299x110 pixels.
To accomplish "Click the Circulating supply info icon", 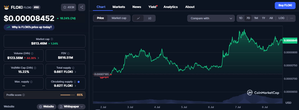I will [x=75, y=82].
